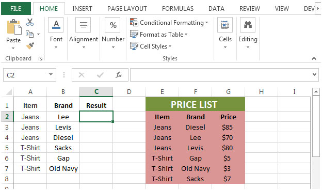This screenshot has width=322, height=190.
Task: Expand the Format as Table dropdown
Action: click(x=159, y=34)
